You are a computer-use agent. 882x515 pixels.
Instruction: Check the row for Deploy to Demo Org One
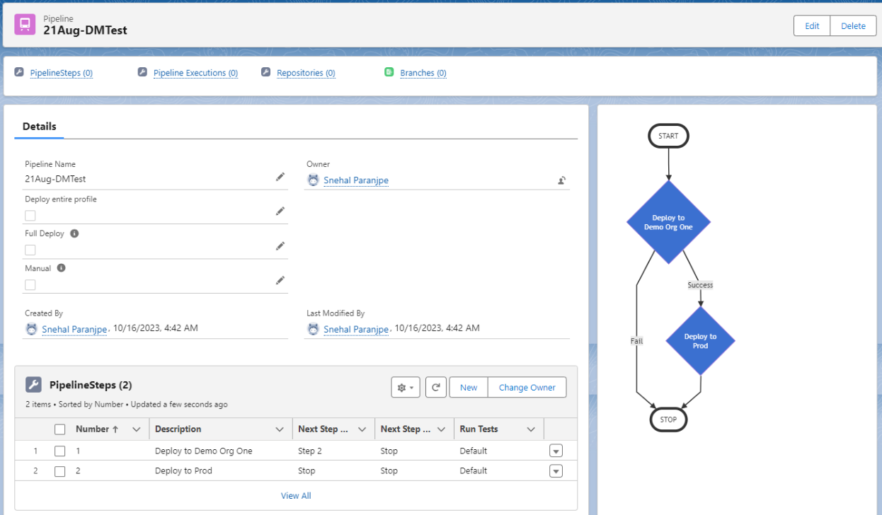[60, 451]
